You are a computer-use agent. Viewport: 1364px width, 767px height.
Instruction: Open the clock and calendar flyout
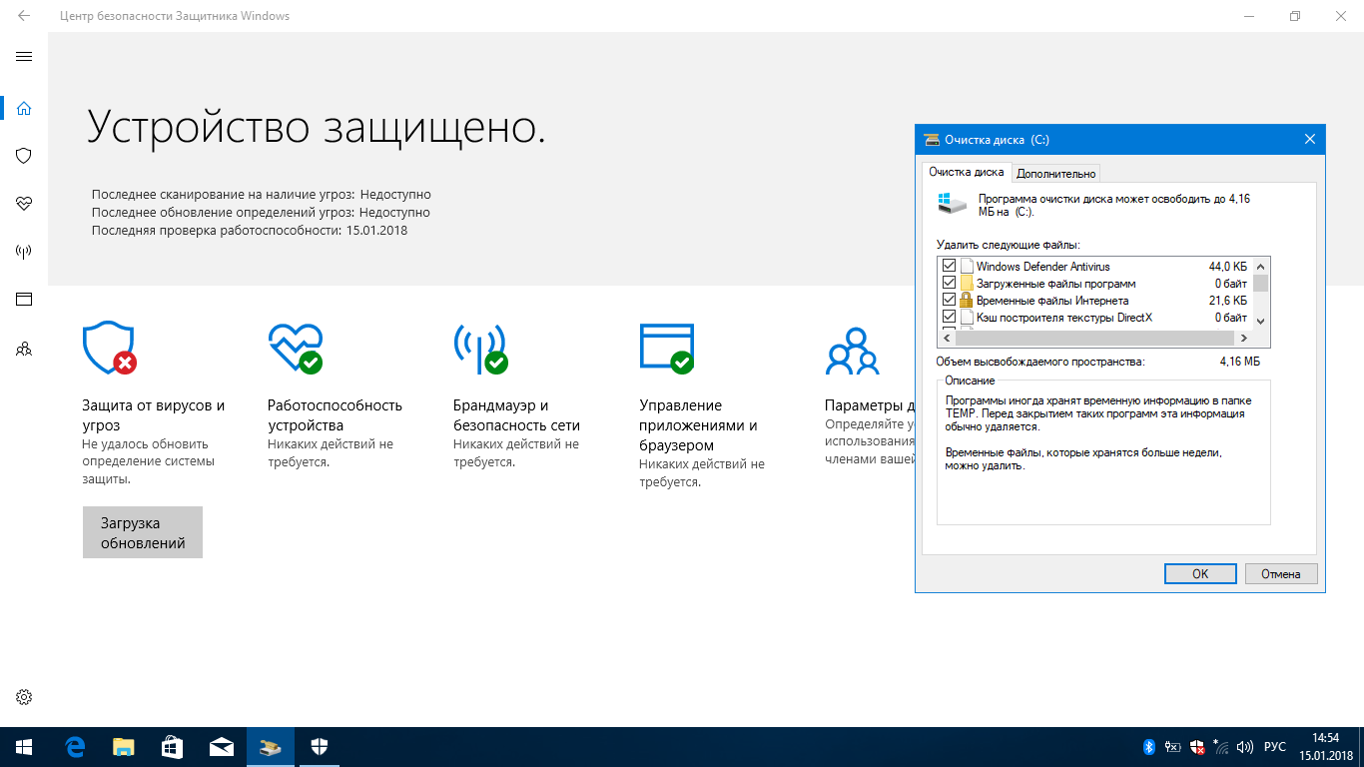pos(1325,747)
